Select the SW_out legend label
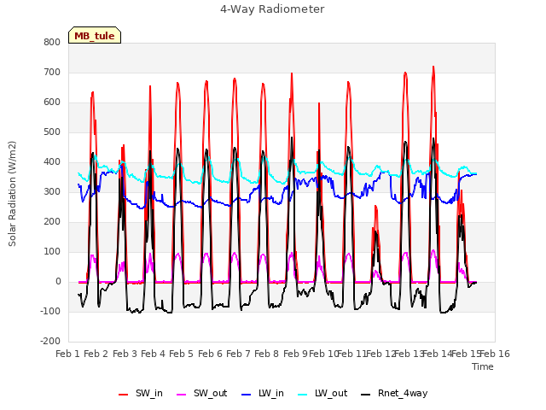The image size is (546, 410). (x=211, y=393)
